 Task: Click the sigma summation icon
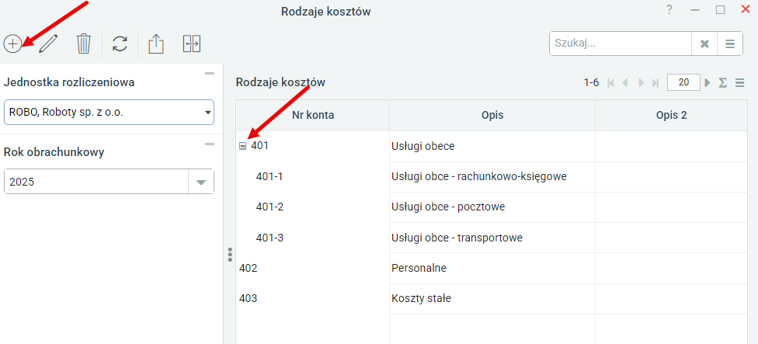pyautogui.click(x=723, y=82)
